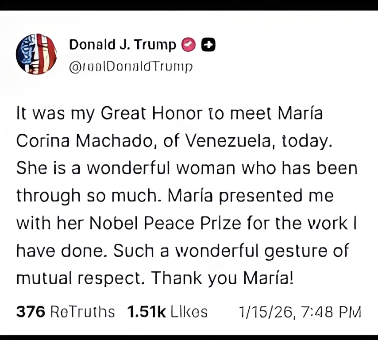The image size is (378, 340).
Task: Click the black plus follow icon
Action: [208, 45]
